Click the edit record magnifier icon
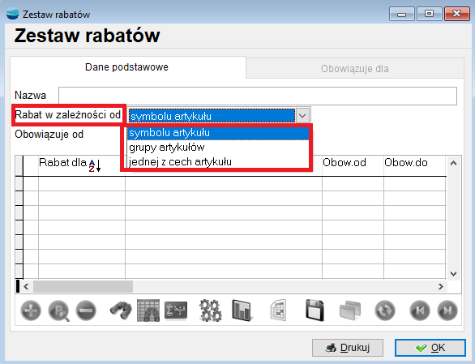The height and width of the screenshot is (364, 475). tap(58, 310)
